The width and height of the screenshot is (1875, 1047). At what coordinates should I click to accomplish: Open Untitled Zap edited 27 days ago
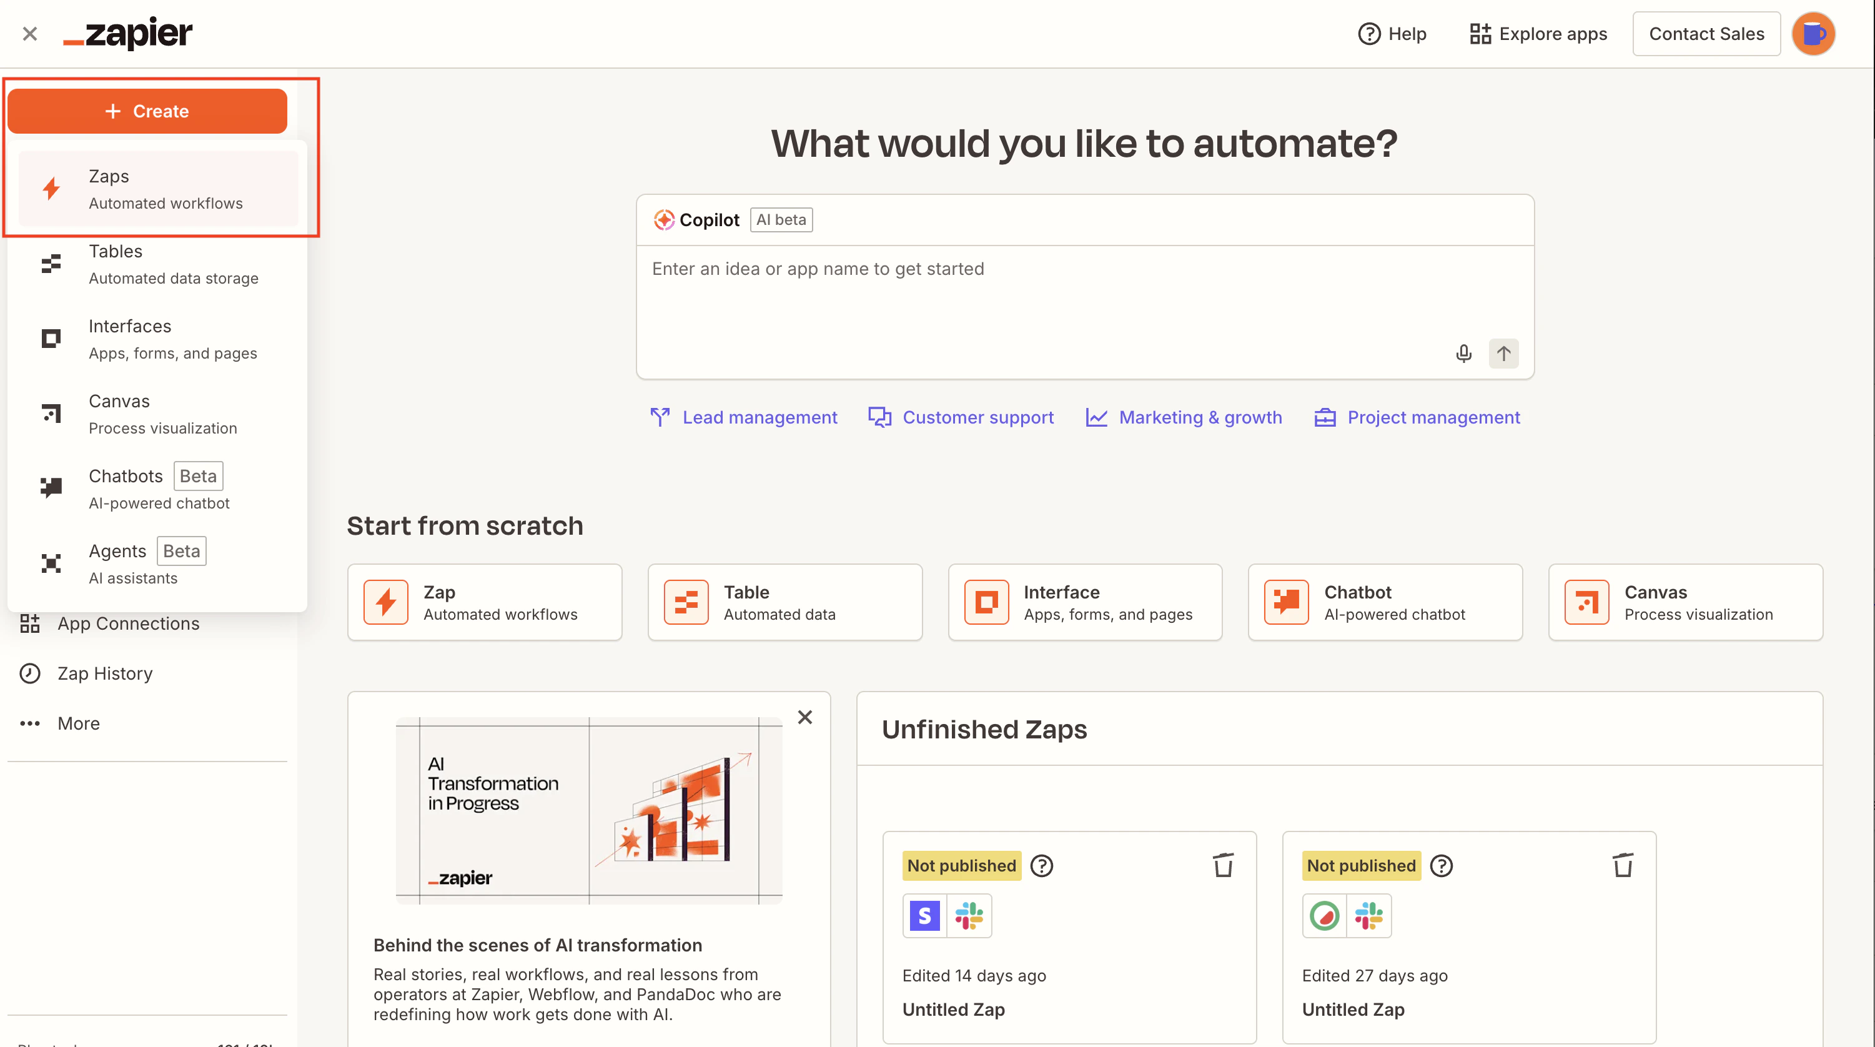(1353, 1009)
